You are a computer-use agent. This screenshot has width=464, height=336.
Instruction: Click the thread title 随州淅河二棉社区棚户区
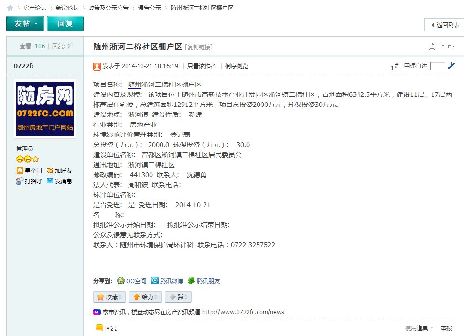(x=138, y=47)
